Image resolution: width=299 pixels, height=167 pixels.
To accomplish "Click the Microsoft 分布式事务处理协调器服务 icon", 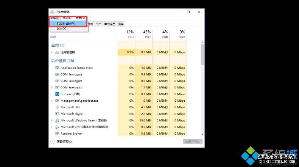I will tap(57, 127).
